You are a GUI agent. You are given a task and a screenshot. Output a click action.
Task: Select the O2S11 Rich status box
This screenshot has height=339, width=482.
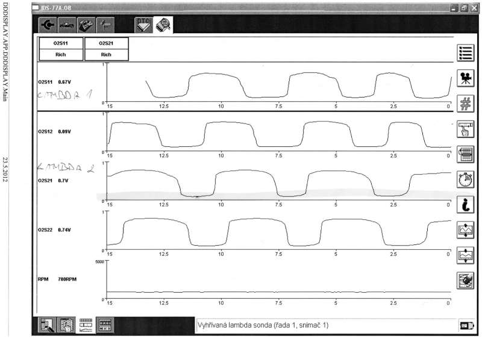(61, 49)
